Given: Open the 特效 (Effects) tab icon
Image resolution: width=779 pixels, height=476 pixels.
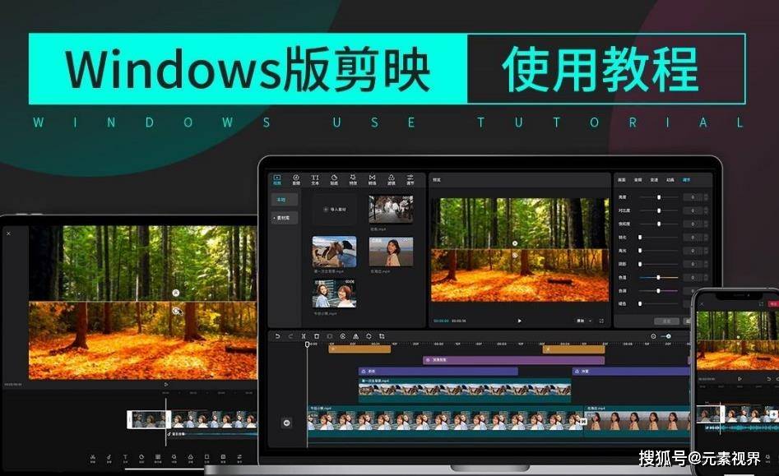Looking at the screenshot, I should click(x=353, y=180).
